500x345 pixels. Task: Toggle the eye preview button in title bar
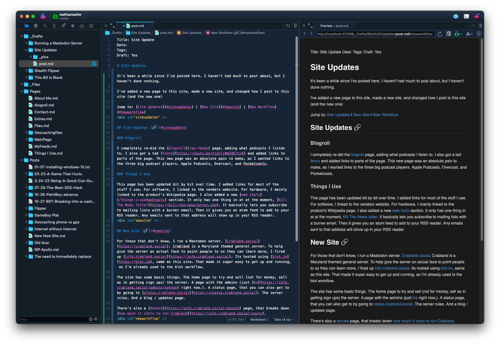pyautogui.click(x=455, y=16)
